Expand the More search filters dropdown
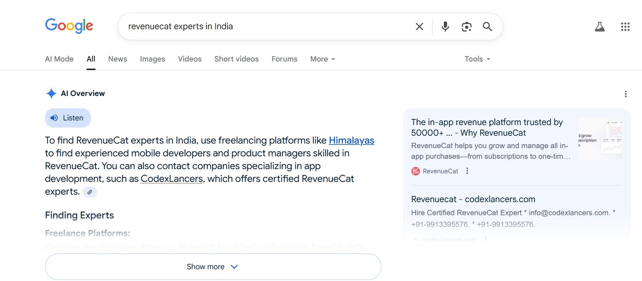The image size is (642, 281). (322, 59)
